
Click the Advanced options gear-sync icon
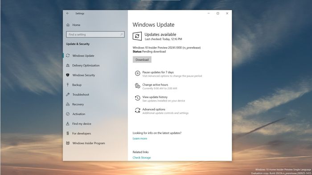click(x=137, y=111)
